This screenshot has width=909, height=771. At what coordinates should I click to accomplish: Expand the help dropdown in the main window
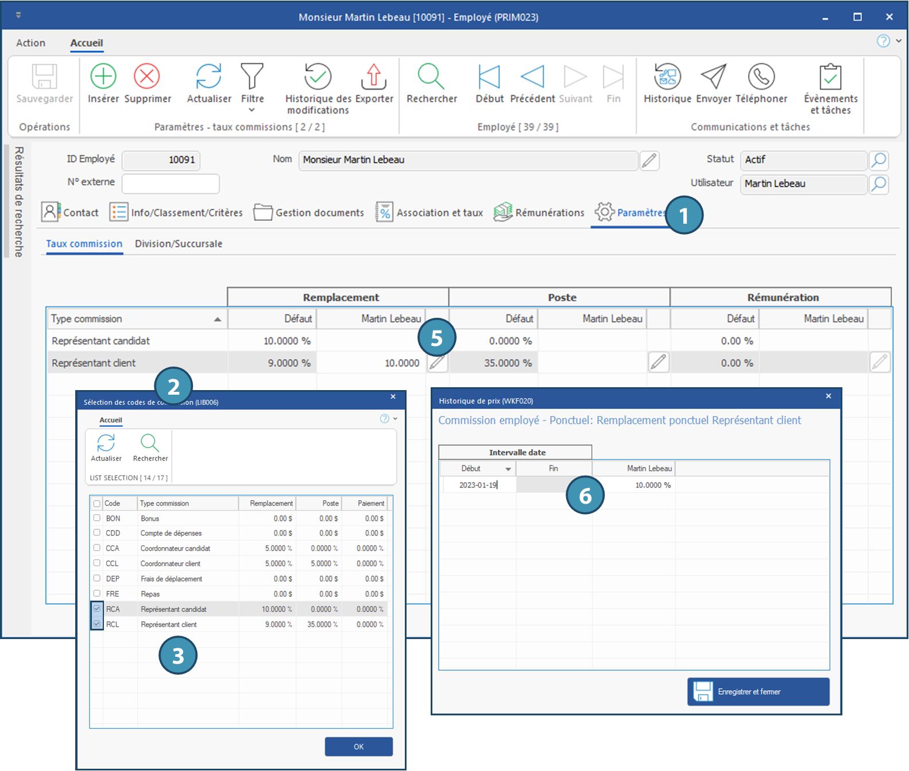[899, 41]
